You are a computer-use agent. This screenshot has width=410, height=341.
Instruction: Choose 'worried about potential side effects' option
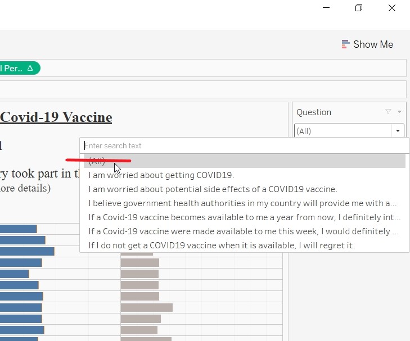click(213, 189)
